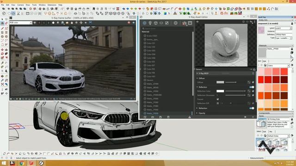Toggle Reflection Glossiness texture checkbox
The width and height of the screenshot is (296, 166).
[253, 95]
